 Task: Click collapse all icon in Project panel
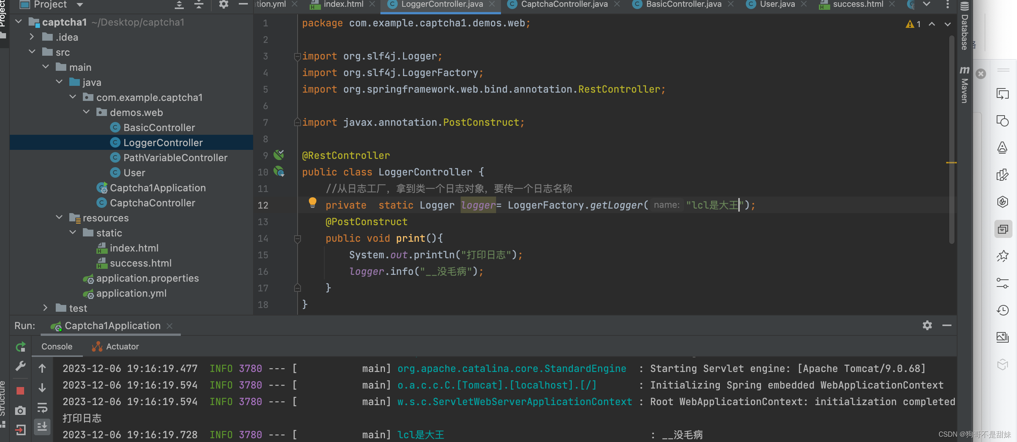pos(199,5)
